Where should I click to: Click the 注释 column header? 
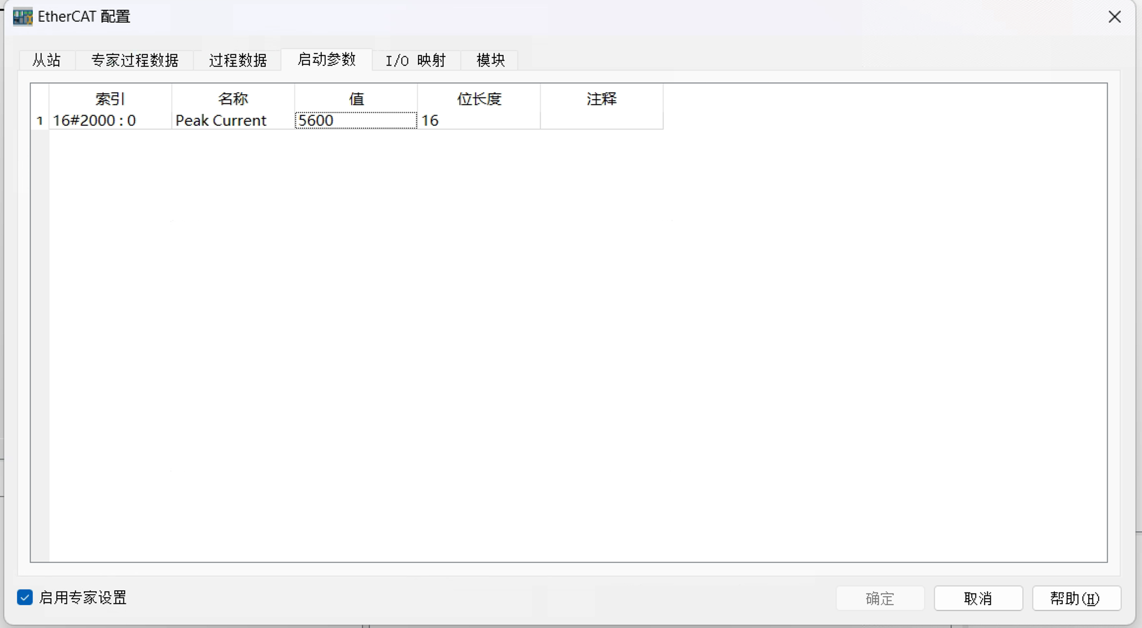click(601, 98)
